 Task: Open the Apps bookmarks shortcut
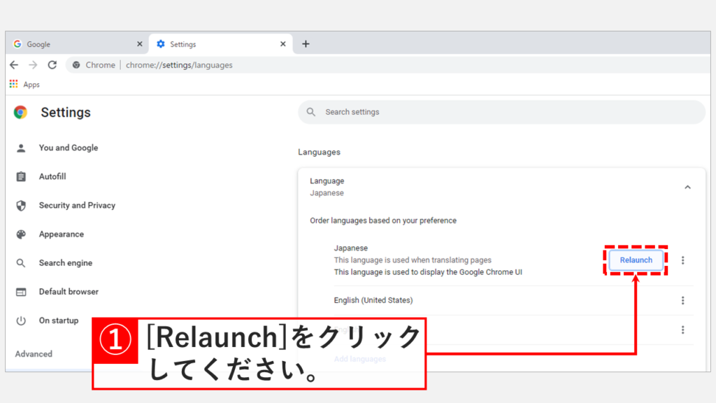click(24, 85)
